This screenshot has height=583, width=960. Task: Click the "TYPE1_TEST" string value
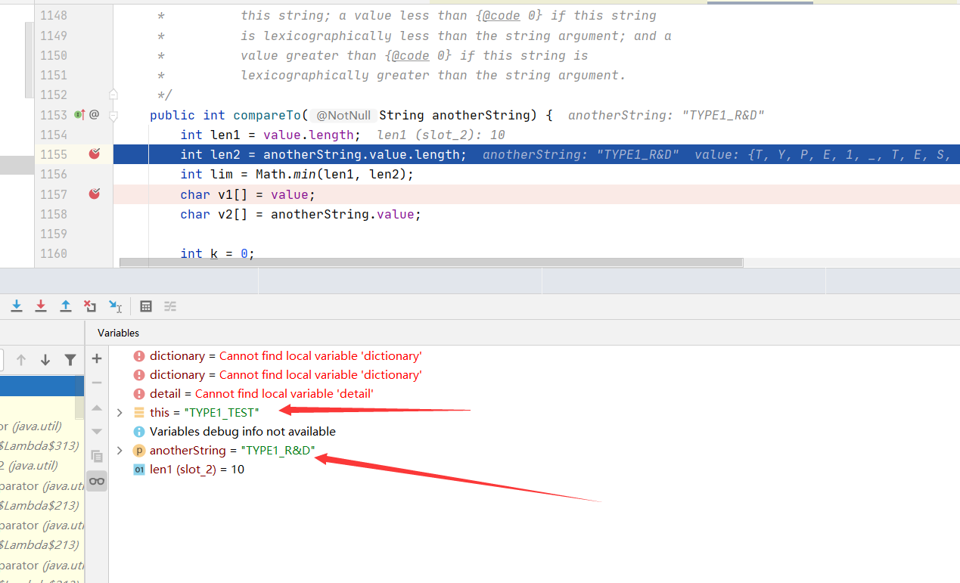pyautogui.click(x=222, y=412)
